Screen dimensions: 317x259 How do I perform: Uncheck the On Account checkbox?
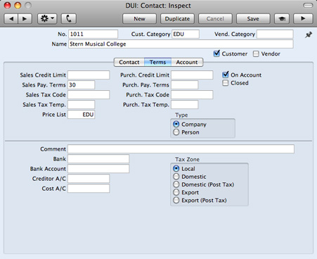tap(226, 75)
